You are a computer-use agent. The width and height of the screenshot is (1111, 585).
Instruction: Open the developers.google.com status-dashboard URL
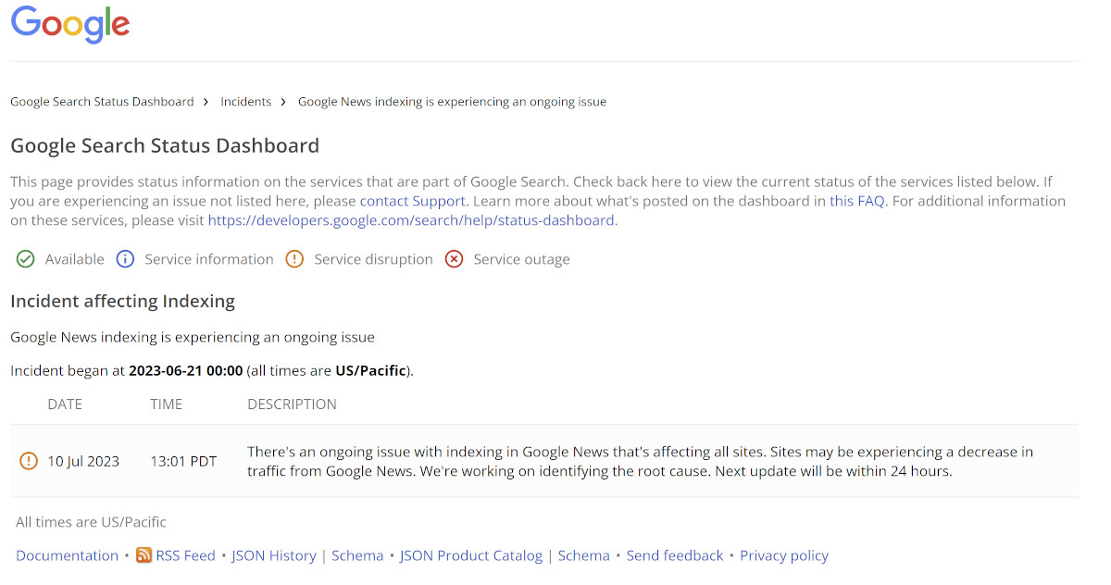click(412, 219)
